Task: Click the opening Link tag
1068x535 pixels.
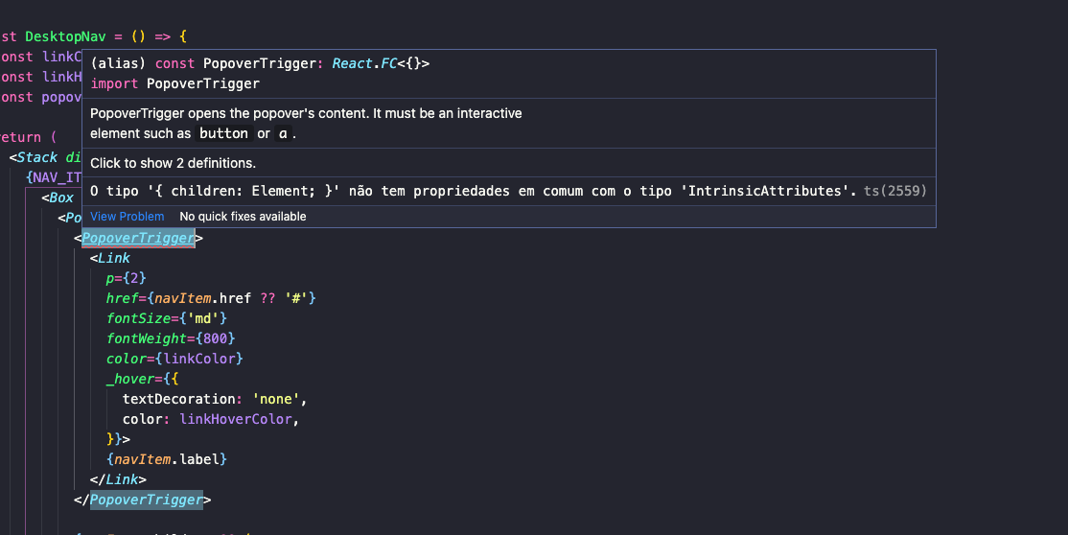Action: pyautogui.click(x=109, y=258)
